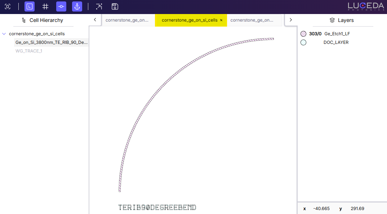Select the measure ruler tool icon
Viewport: 387px width, 214px height.
(99, 6)
